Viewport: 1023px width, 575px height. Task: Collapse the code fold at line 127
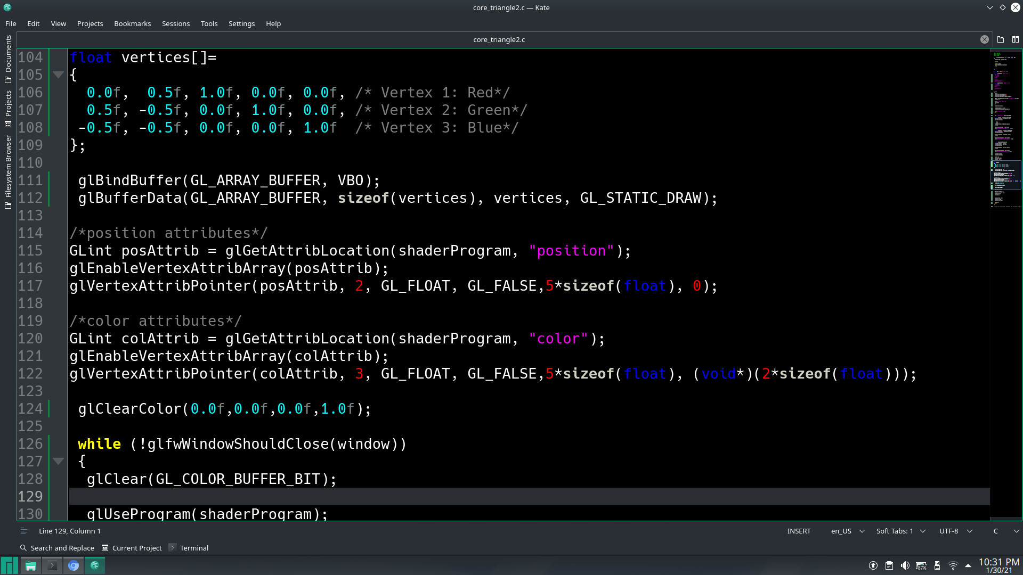click(58, 461)
